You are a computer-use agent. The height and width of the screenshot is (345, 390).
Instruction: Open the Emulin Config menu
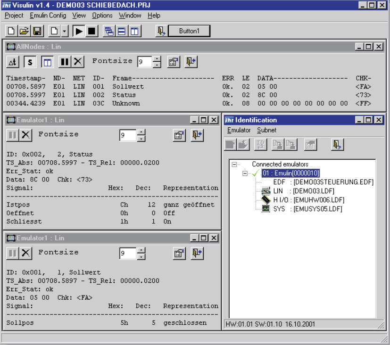(x=48, y=16)
